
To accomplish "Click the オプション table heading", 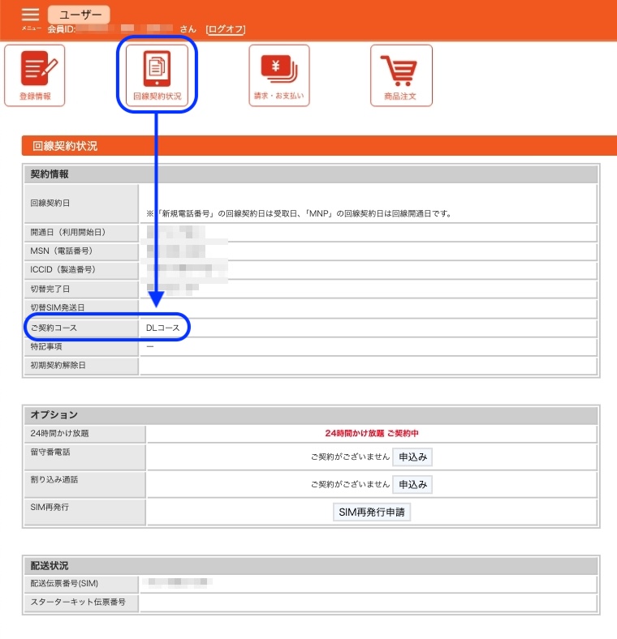I will click(54, 415).
